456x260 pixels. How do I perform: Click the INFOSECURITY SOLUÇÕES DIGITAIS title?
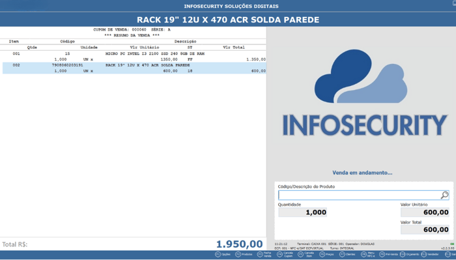(231, 6)
